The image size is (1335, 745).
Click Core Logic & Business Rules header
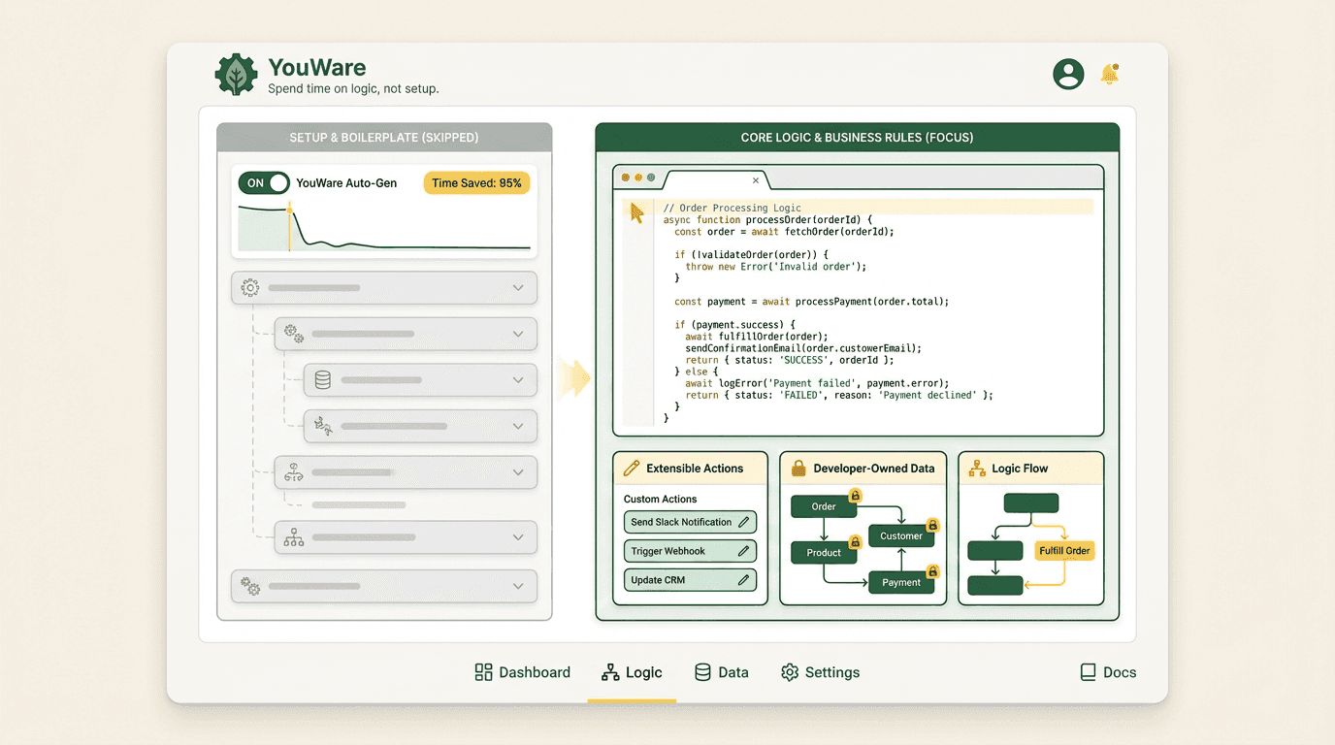[x=857, y=138]
